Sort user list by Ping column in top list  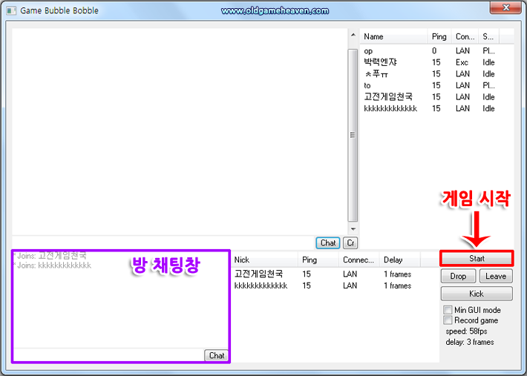[x=439, y=36]
